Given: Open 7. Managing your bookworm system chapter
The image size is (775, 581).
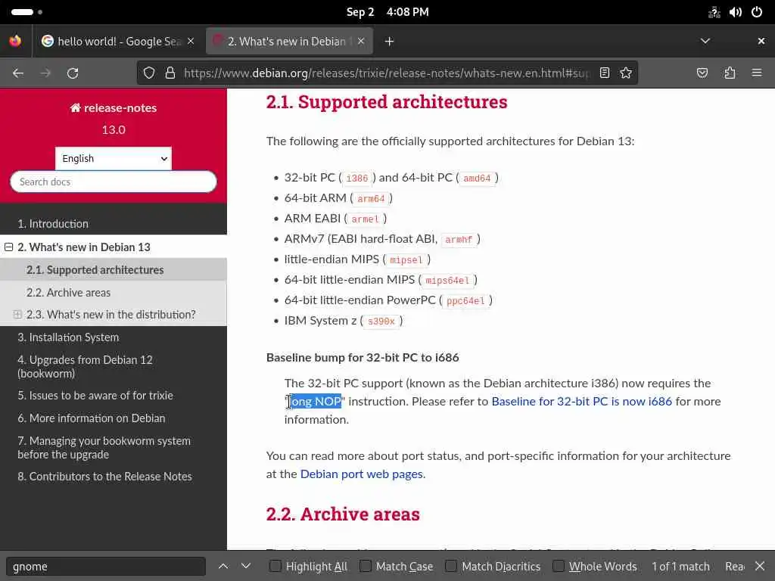Looking at the screenshot, I should [x=104, y=448].
